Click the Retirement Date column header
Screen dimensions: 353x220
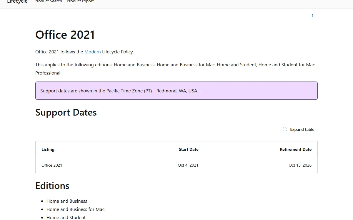click(x=296, y=149)
